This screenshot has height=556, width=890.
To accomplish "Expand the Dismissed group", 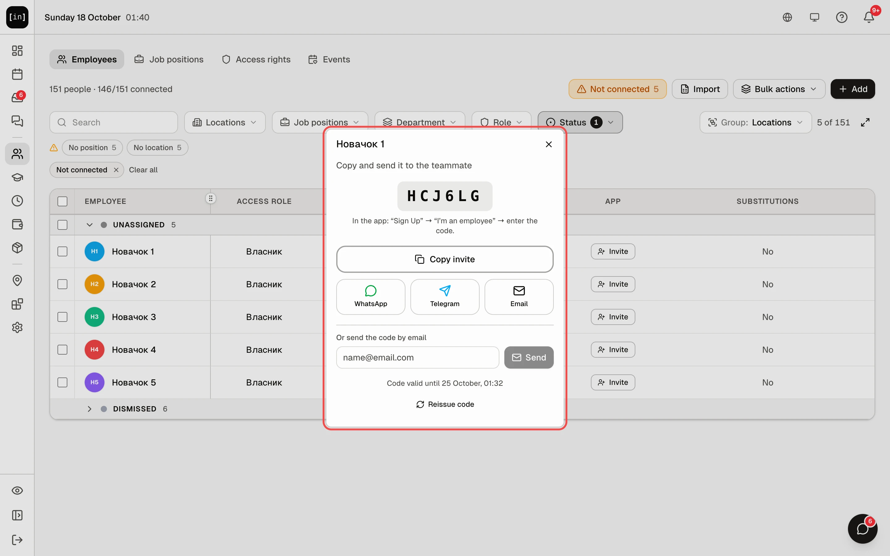I will click(89, 409).
